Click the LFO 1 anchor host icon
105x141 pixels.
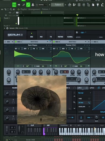click(x=81, y=117)
